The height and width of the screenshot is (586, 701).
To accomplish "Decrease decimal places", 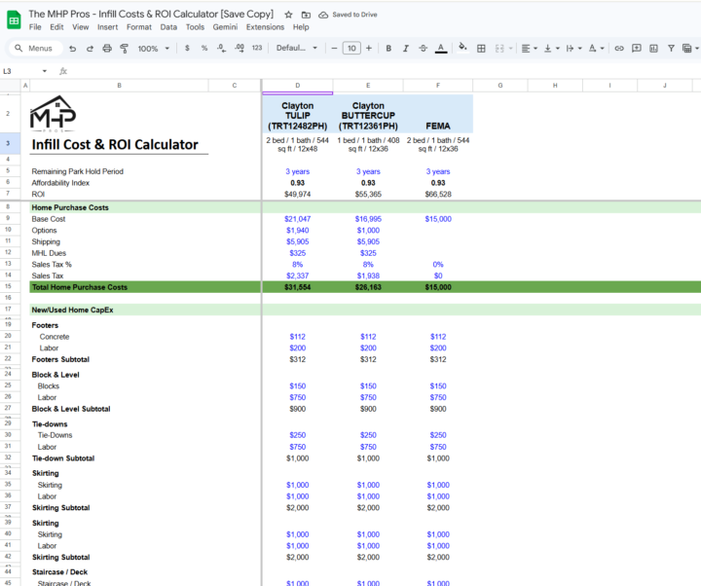I will 221,48.
